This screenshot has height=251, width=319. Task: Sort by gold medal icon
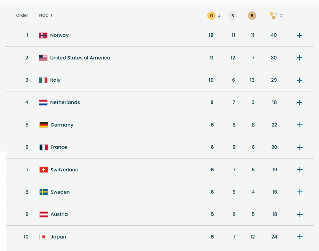coord(211,16)
